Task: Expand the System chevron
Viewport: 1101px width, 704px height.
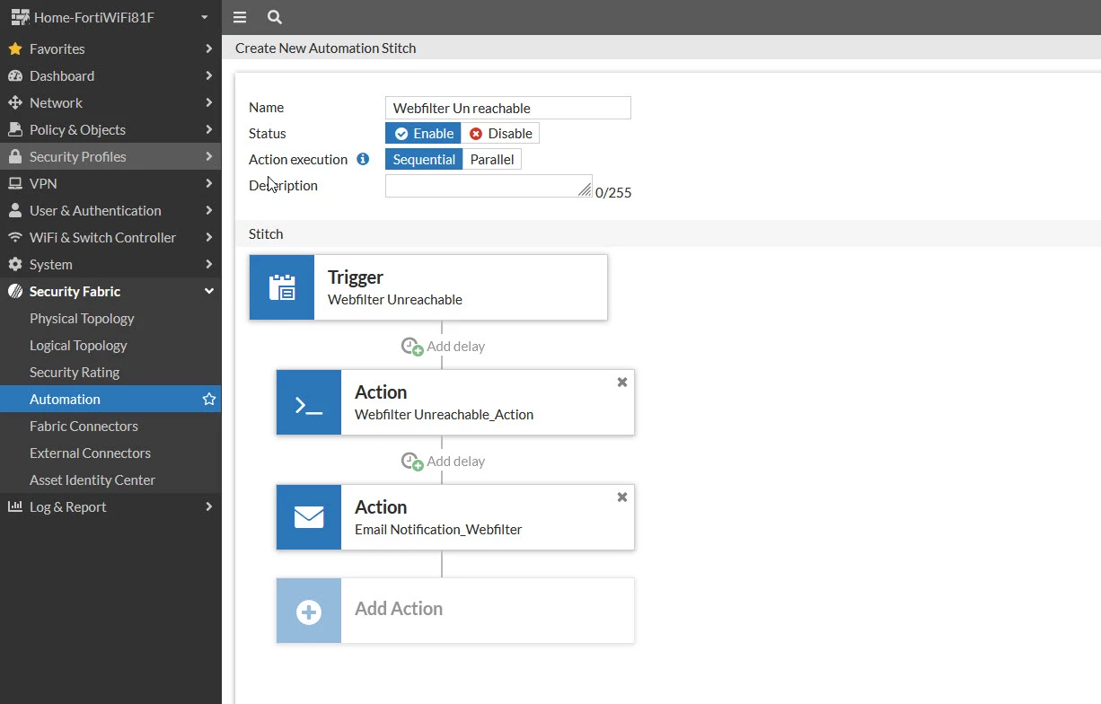Action: click(x=208, y=264)
